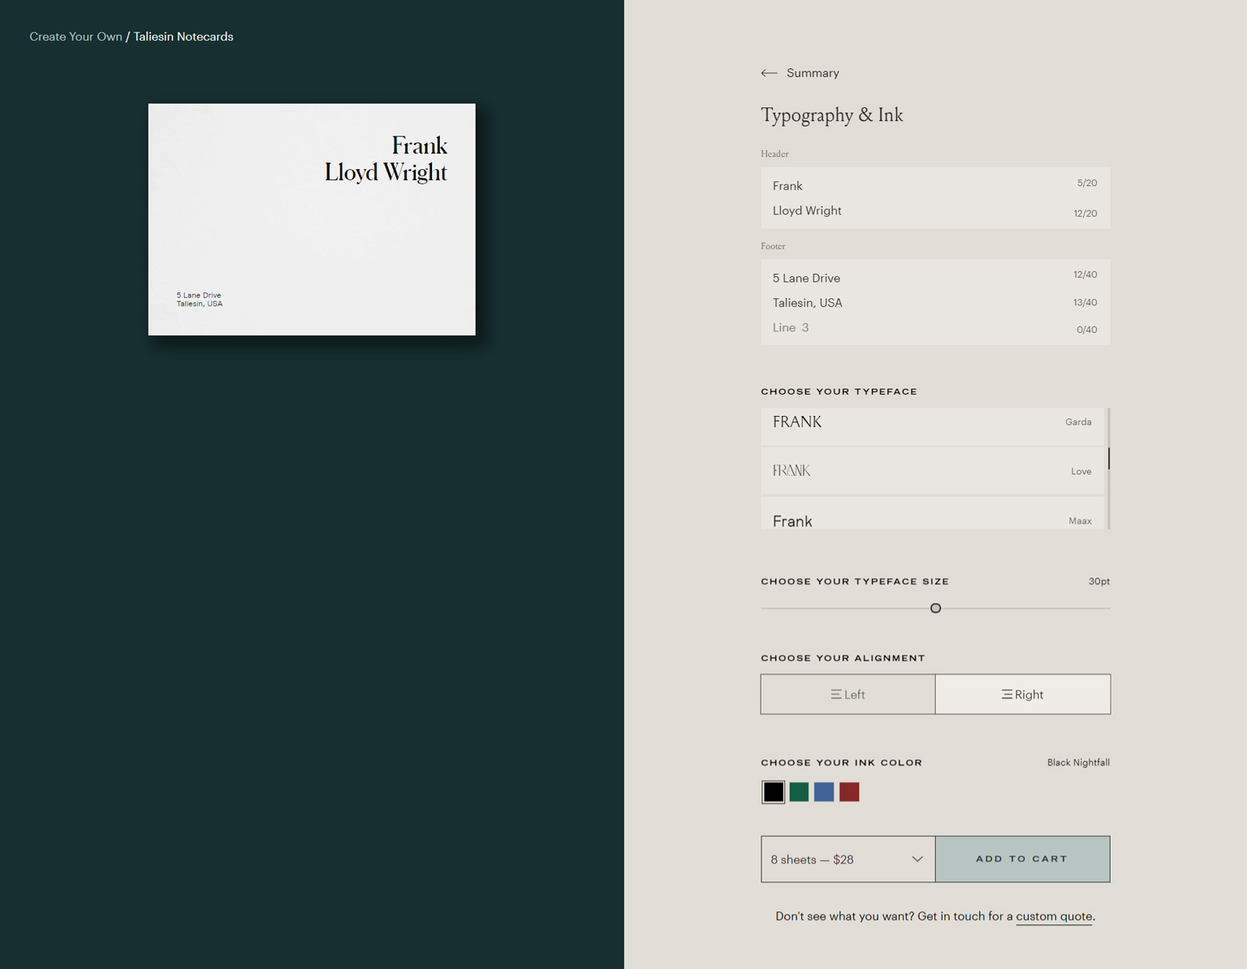The image size is (1247, 969).
Task: Click the '12/20' character counter
Action: [1085, 214]
